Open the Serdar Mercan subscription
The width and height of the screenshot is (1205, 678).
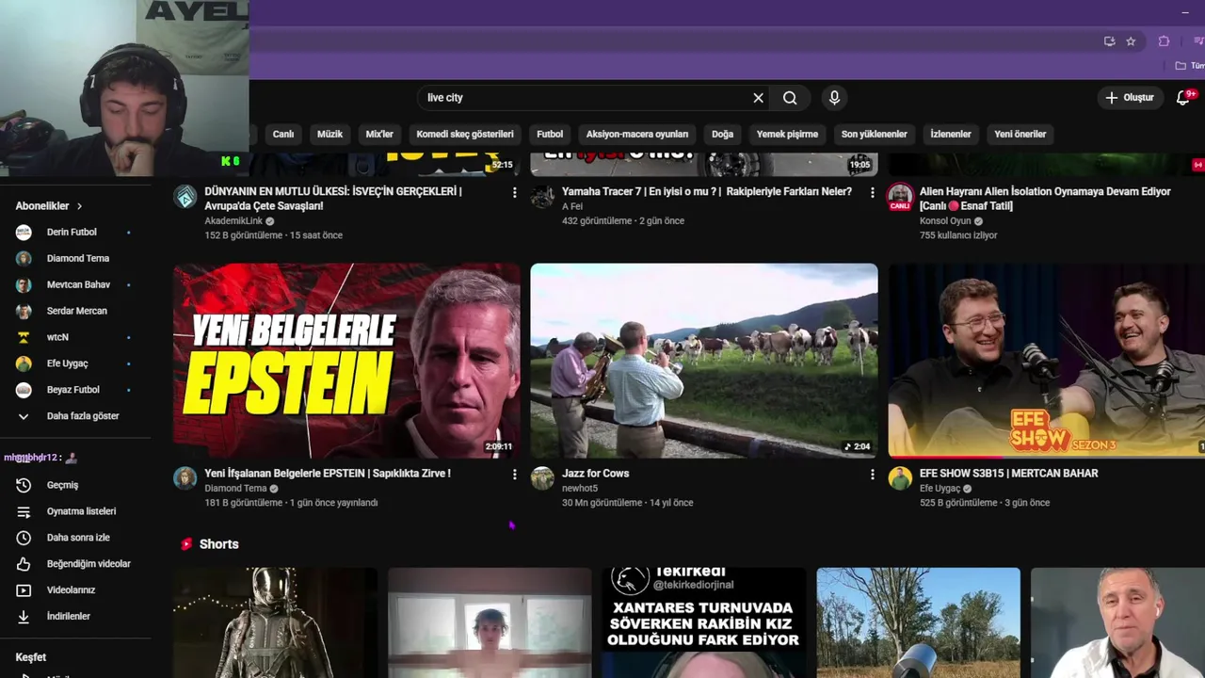75,311
